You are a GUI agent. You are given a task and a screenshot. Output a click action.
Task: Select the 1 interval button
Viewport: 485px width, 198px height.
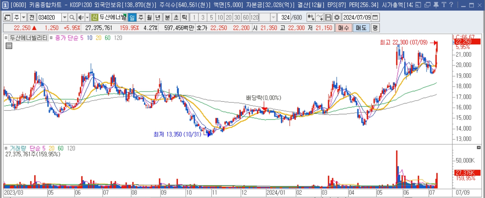(x=194, y=18)
